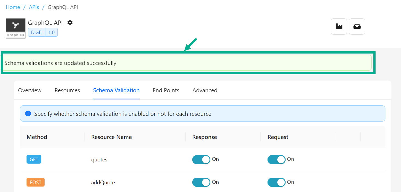Screen dimensions: 401x192
Task: Open the API configuration gear icon
Action: click(70, 23)
